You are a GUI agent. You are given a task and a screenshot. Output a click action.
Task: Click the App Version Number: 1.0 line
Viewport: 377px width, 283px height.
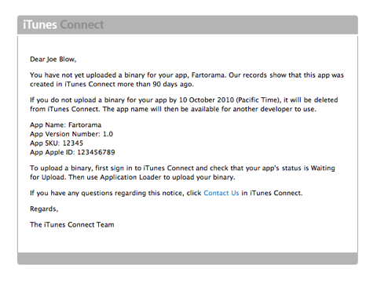(x=71, y=134)
